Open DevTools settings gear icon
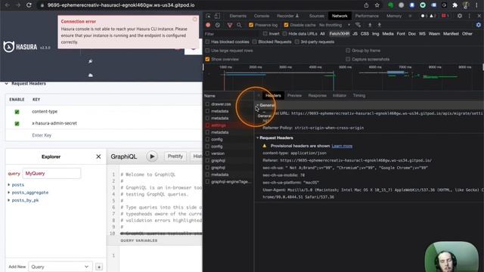This screenshot has height=272, width=484. pyautogui.click(x=460, y=16)
